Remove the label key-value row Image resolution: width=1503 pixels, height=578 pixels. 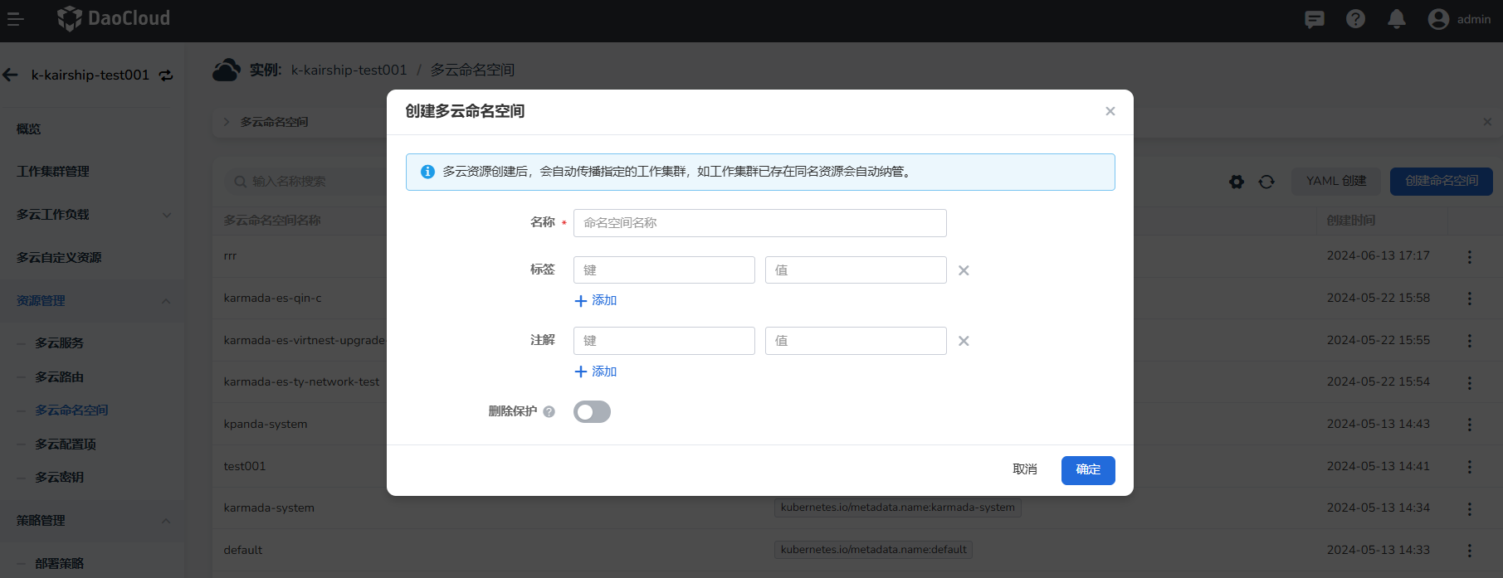[x=964, y=270]
